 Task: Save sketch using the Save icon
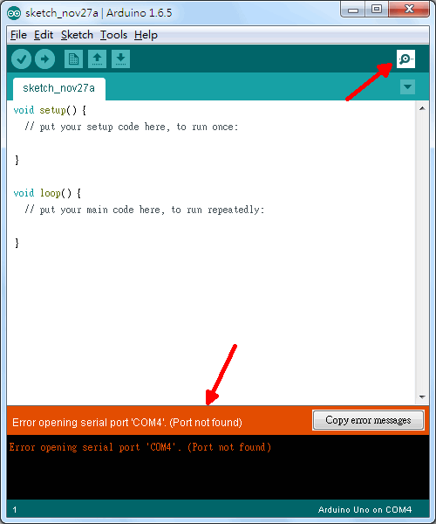[120, 59]
